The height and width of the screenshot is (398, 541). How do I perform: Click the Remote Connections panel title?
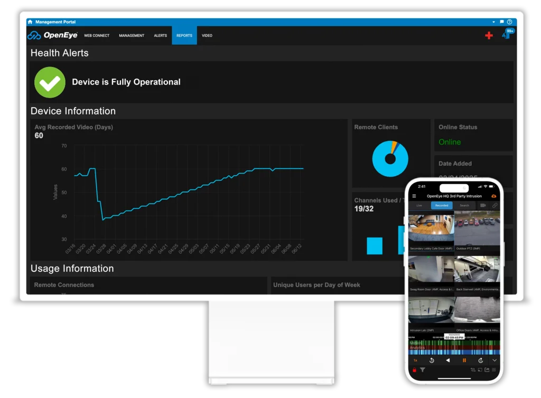tap(64, 285)
